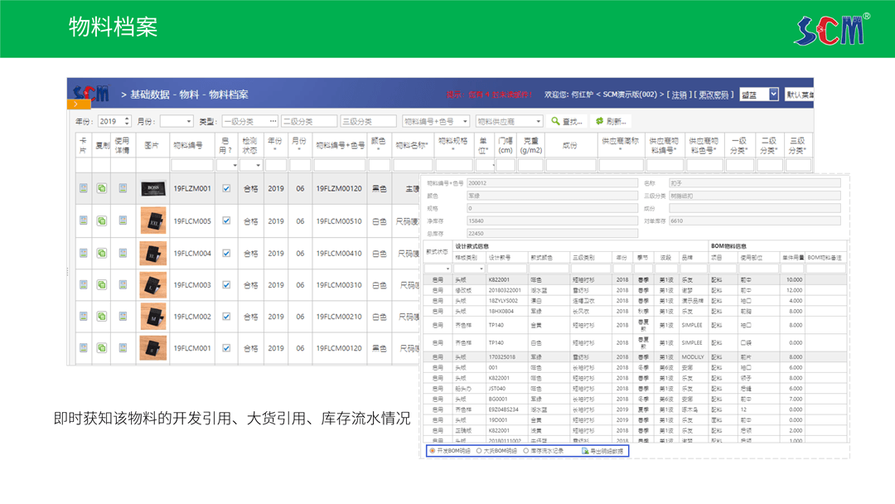Select detail row with brand MODLILY
Viewport: 895px width, 504px height.
[636, 357]
